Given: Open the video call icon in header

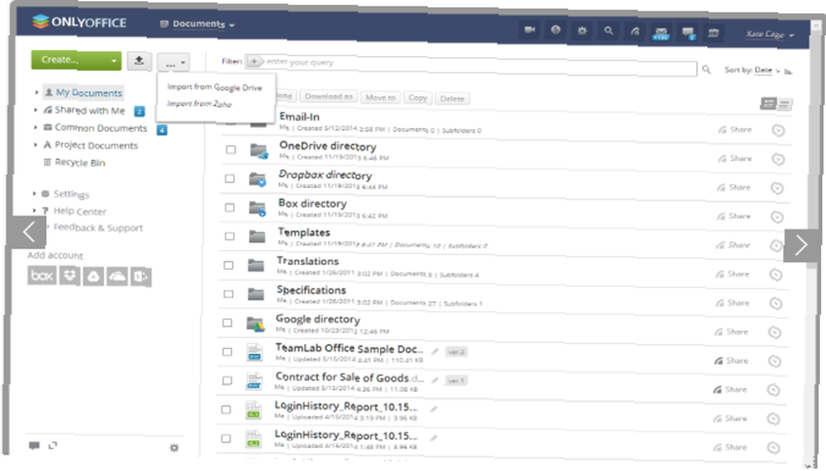Looking at the screenshot, I should click(x=530, y=31).
